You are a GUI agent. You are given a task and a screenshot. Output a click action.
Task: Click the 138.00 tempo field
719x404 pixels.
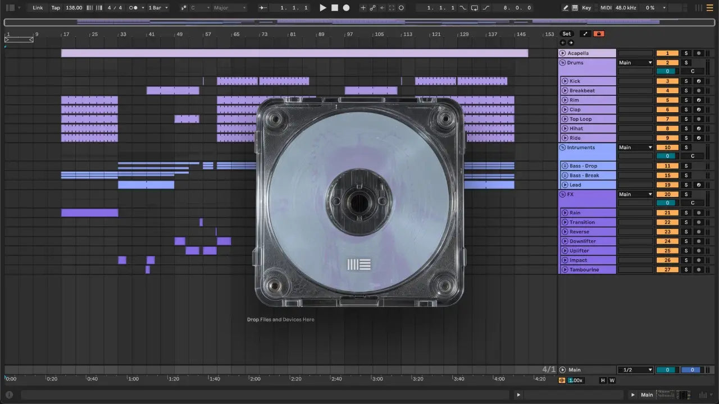(74, 8)
